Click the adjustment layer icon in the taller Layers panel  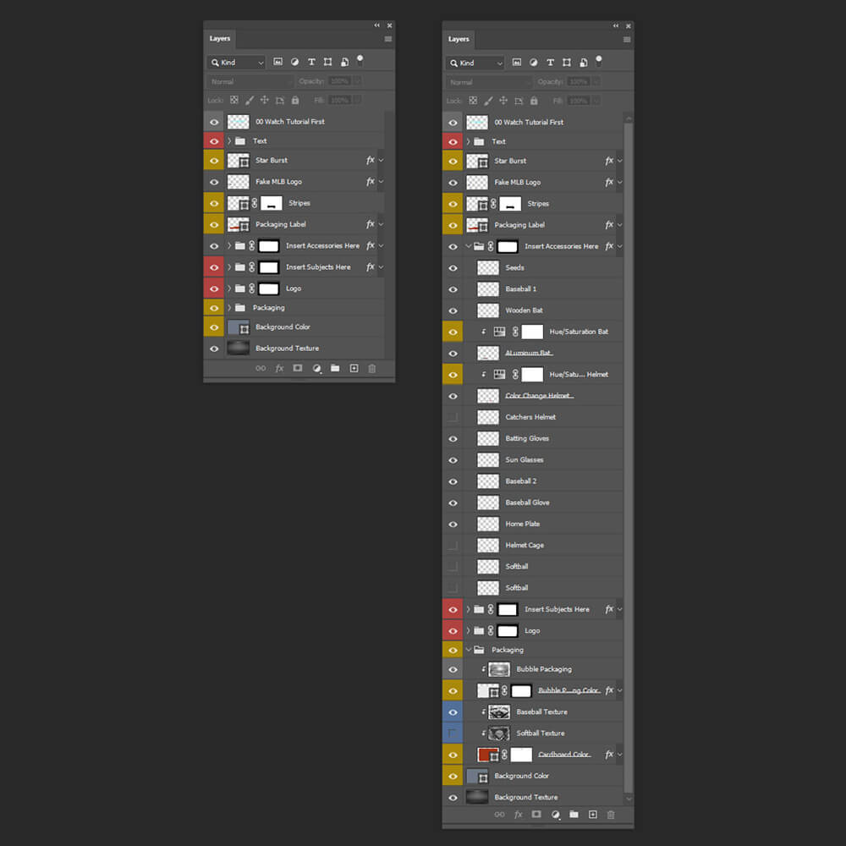pos(555,815)
